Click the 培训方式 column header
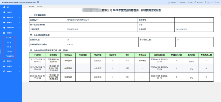Image resolution: width=221 pixels, height=102 pixels. [x=68, y=55]
